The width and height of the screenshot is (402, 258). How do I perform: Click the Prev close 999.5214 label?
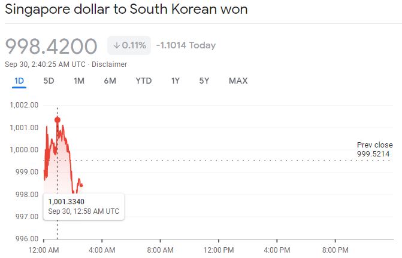374,149
